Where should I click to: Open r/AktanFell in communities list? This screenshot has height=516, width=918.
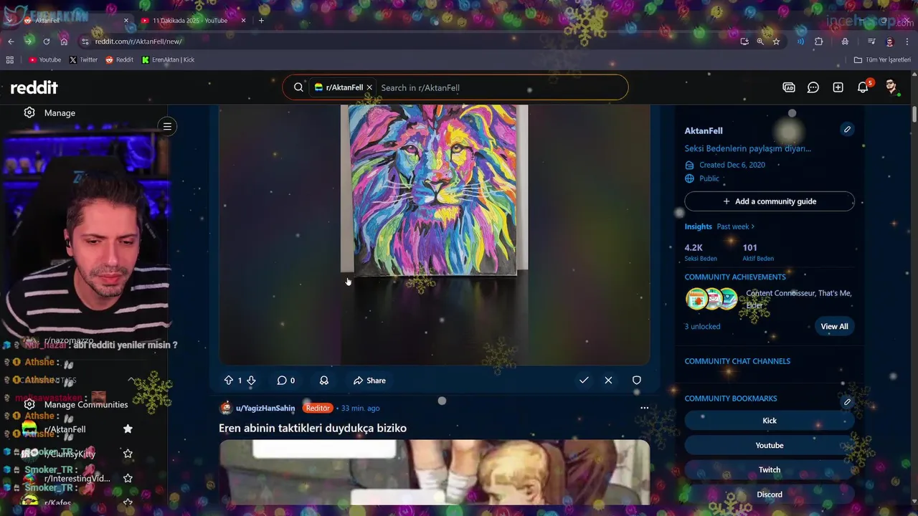65,429
